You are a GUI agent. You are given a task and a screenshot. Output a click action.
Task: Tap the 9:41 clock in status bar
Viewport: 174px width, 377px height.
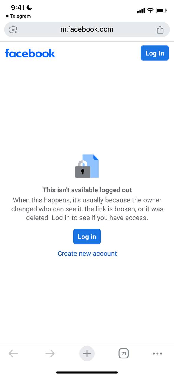pyautogui.click(x=18, y=8)
